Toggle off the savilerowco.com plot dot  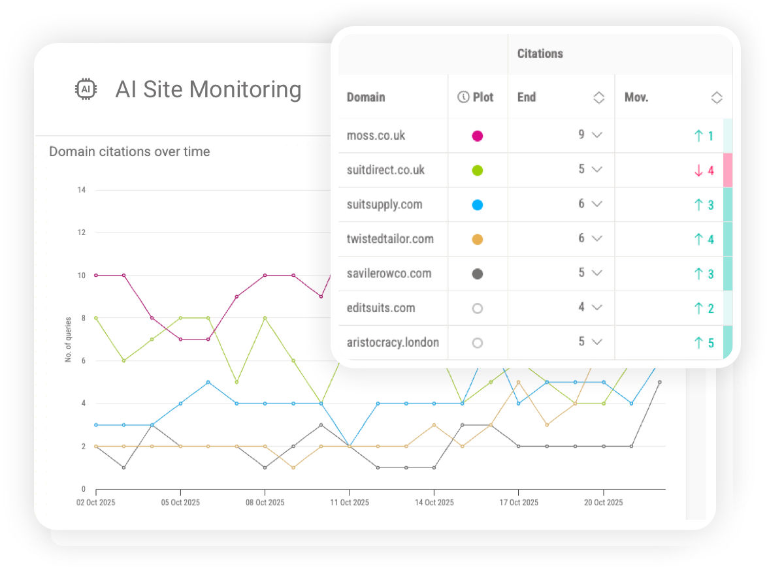point(478,274)
